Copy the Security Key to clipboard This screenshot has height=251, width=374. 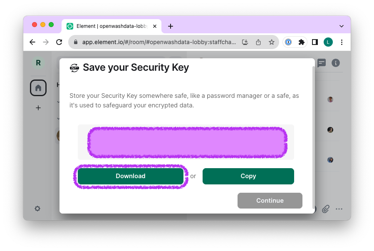click(x=248, y=176)
